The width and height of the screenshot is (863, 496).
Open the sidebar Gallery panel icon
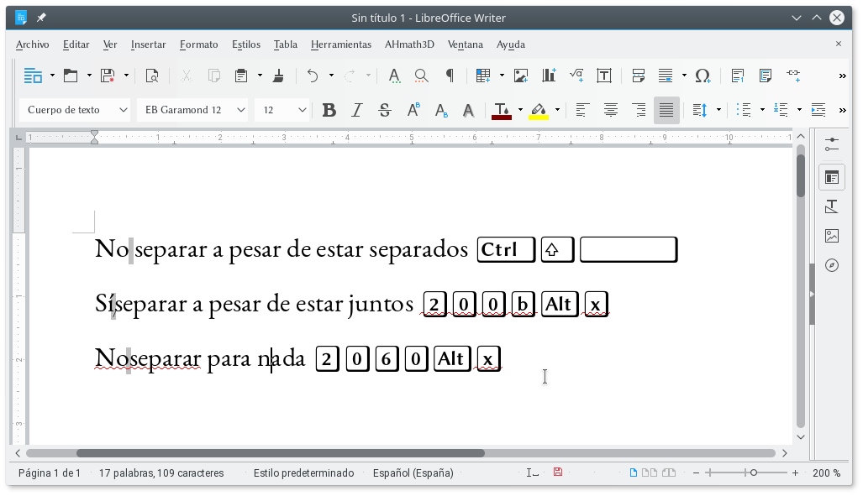(832, 236)
